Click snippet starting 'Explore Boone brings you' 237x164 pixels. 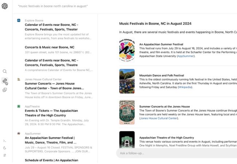[x=58, y=36]
